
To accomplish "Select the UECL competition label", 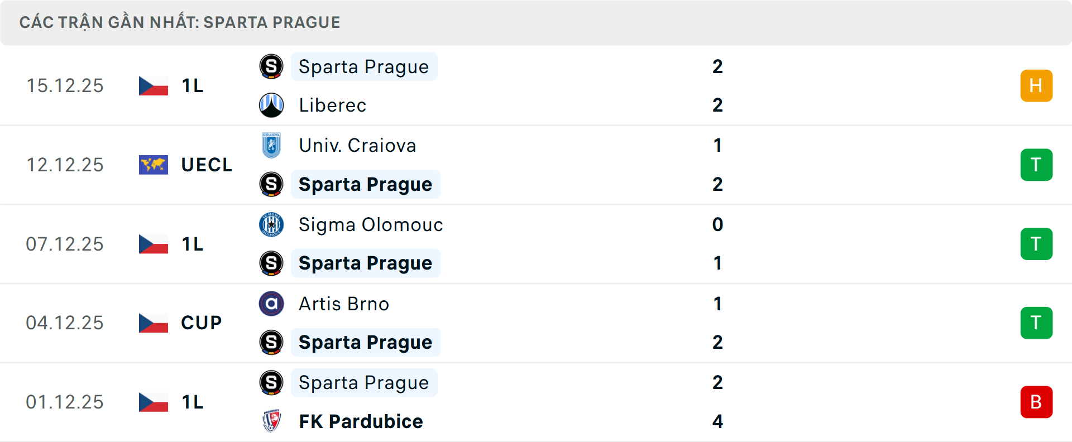I will tap(207, 165).
